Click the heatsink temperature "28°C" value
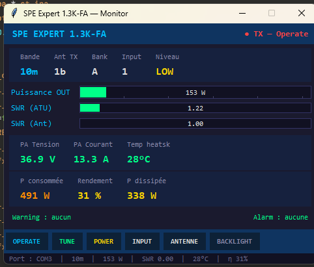This screenshot has width=314, height=267. coord(139,159)
